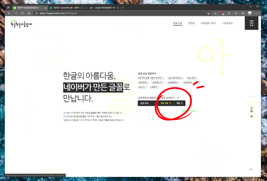Open the Collections panel

tap(243, 13)
